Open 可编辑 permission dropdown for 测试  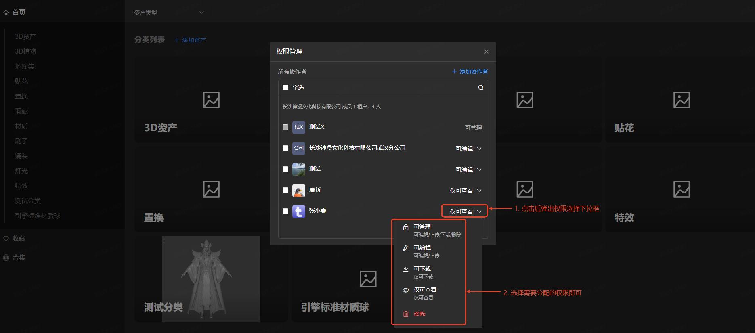(468, 170)
